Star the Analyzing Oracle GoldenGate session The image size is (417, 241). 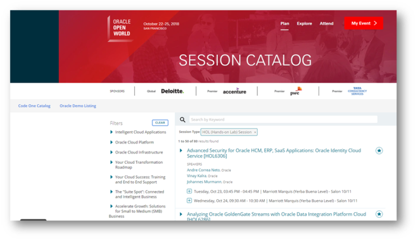(379, 214)
